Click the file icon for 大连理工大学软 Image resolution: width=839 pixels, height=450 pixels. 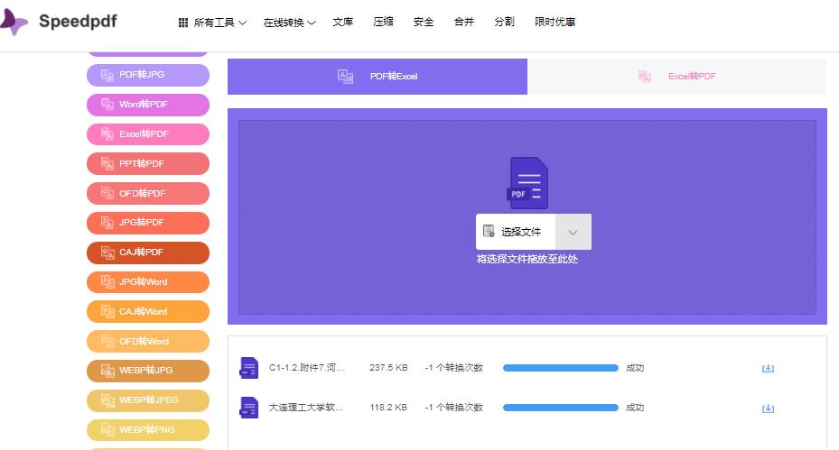click(x=249, y=408)
